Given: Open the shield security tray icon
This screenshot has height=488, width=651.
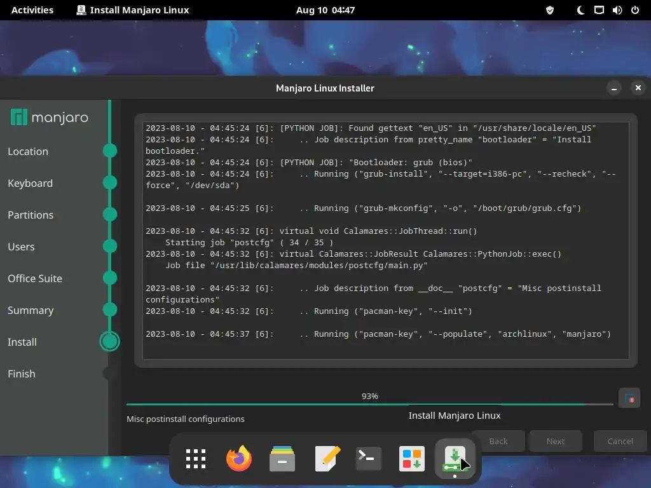Looking at the screenshot, I should pos(550,10).
